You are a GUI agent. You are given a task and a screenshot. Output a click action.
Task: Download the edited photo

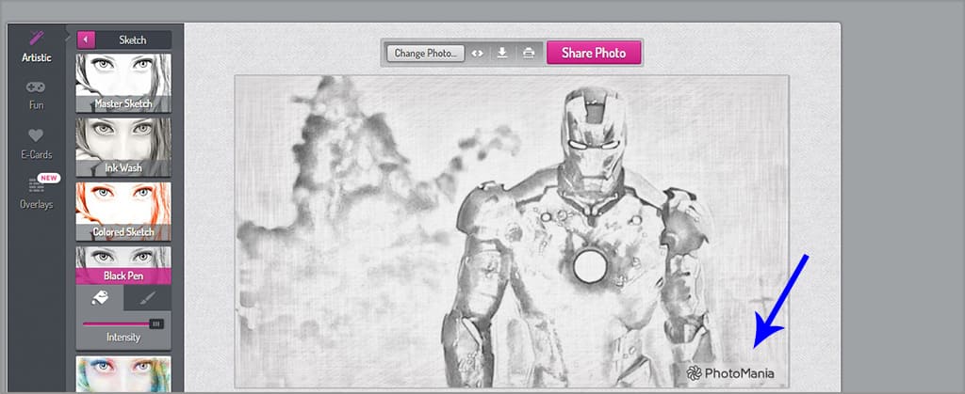(x=502, y=53)
